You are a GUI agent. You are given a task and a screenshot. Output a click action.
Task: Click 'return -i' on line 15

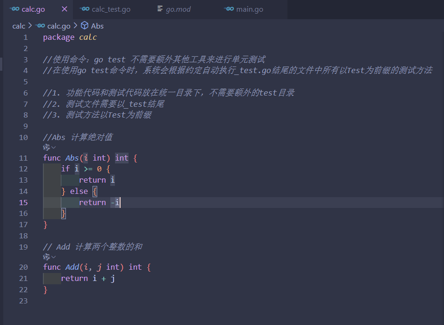pyautogui.click(x=99, y=203)
